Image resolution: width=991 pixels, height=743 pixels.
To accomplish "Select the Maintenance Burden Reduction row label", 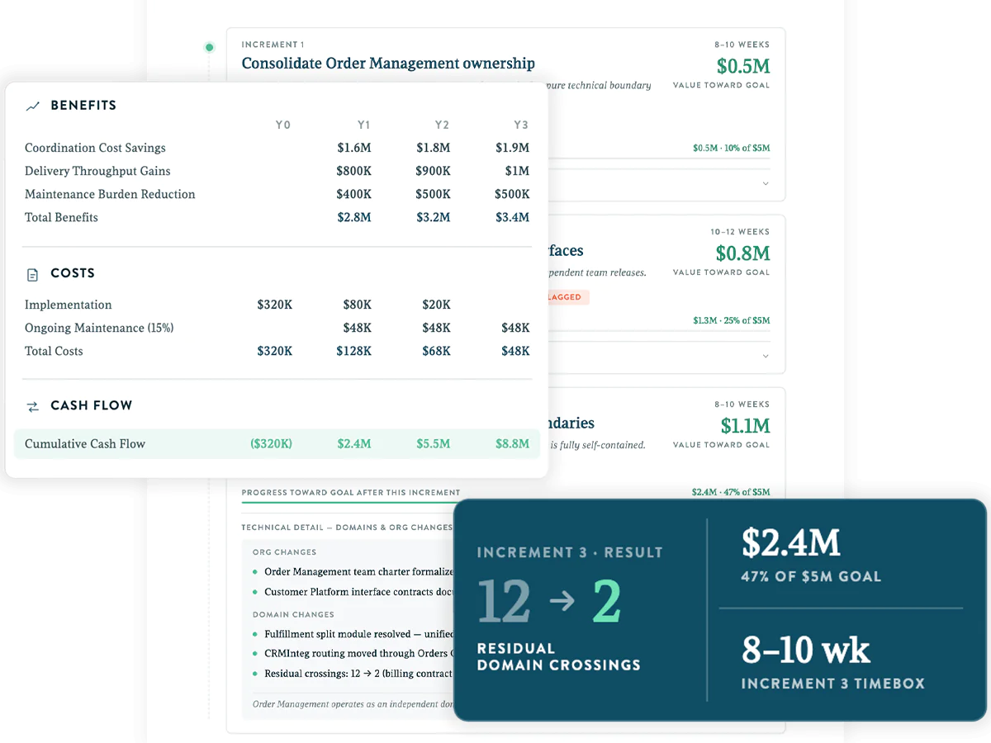I will click(110, 194).
